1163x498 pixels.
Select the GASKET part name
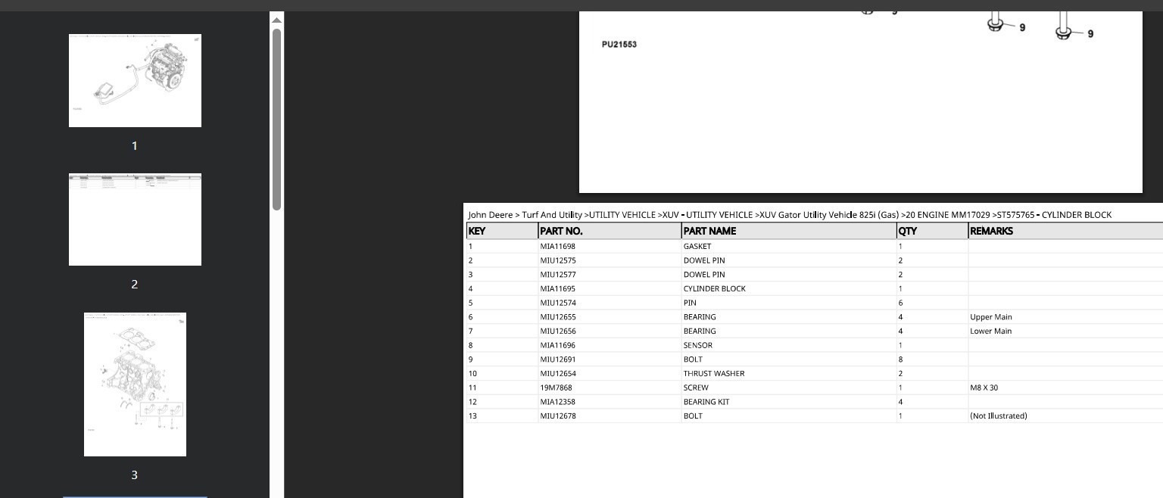[x=697, y=246]
